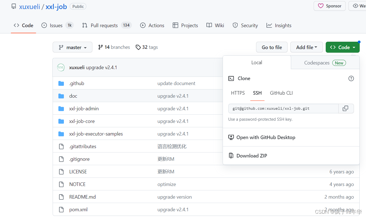366x217 pixels.
Task: Open the Security tab
Action: (245, 26)
